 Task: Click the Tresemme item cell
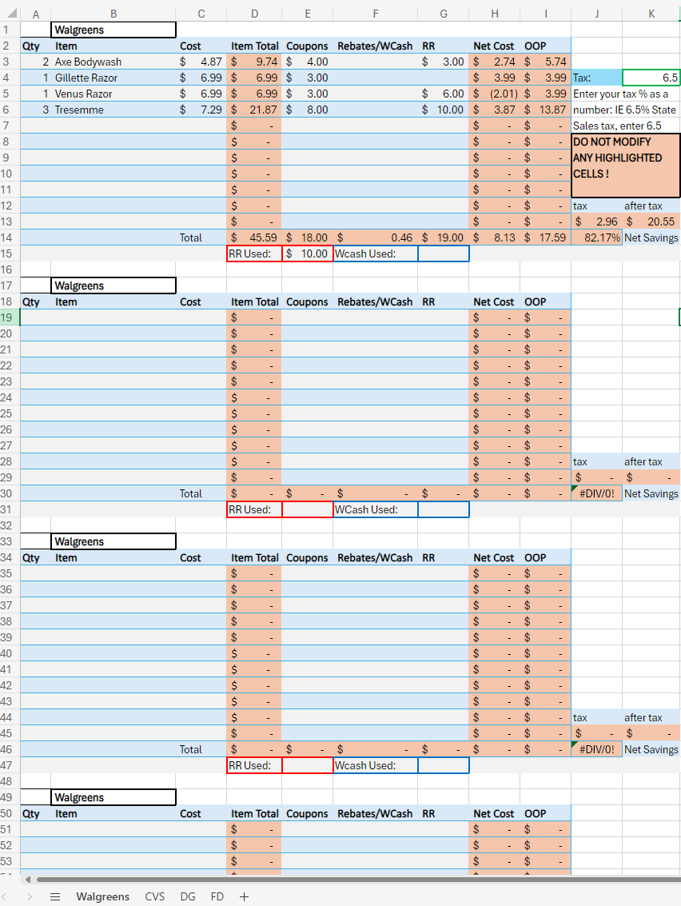[113, 110]
